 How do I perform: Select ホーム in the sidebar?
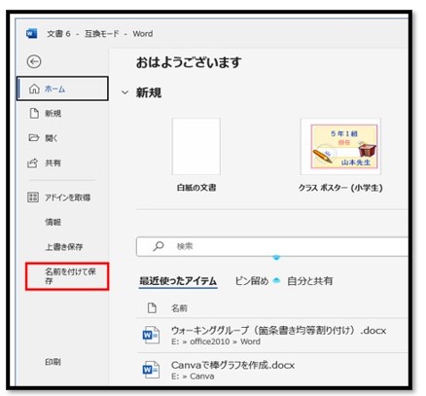tap(62, 89)
